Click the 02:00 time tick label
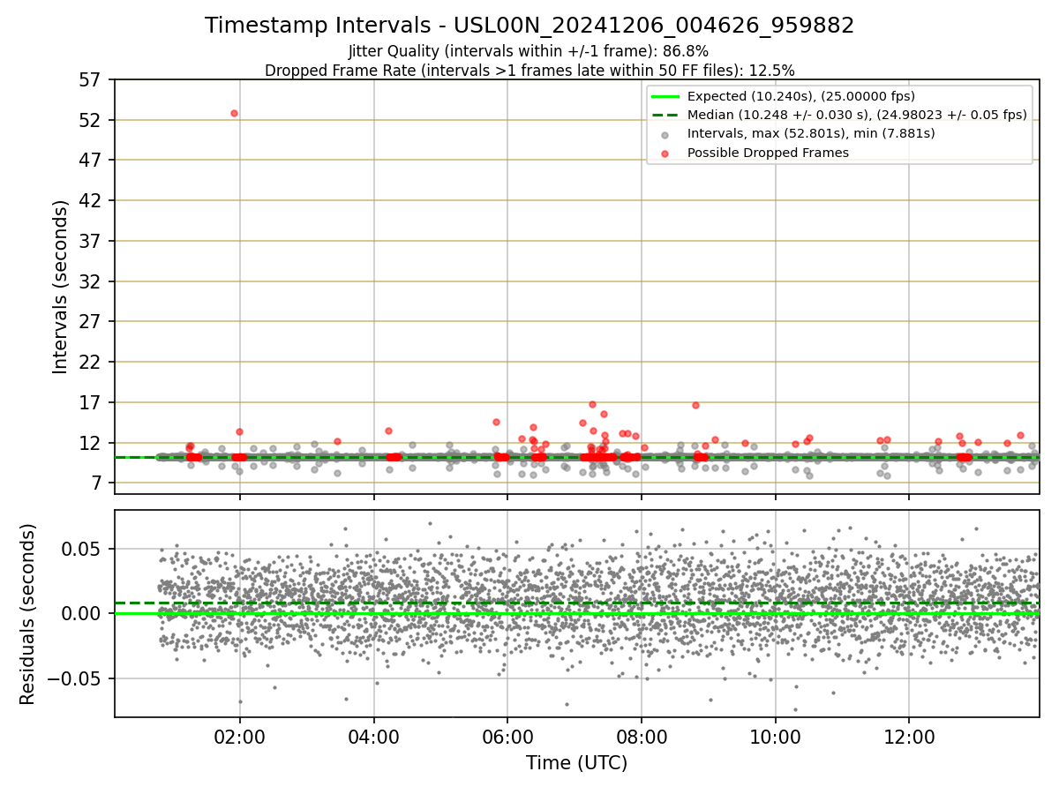The height and width of the screenshot is (794, 1059). (240, 737)
